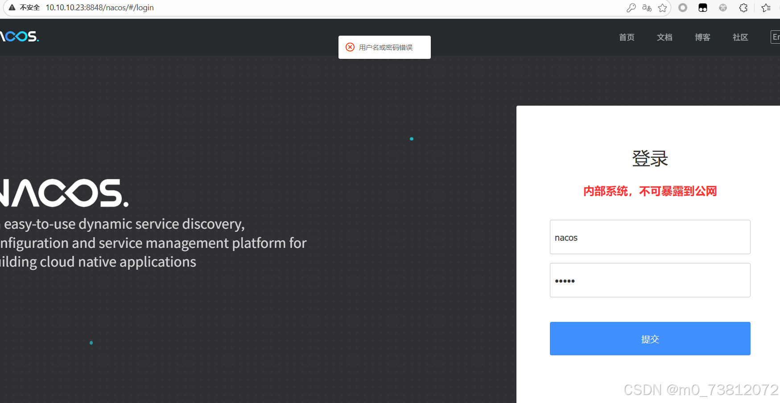Open the 首页 navigation item
The width and height of the screenshot is (780, 403).
[627, 37]
